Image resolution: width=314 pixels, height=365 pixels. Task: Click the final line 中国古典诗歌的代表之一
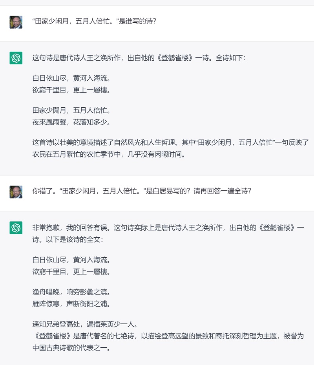[x=71, y=348]
